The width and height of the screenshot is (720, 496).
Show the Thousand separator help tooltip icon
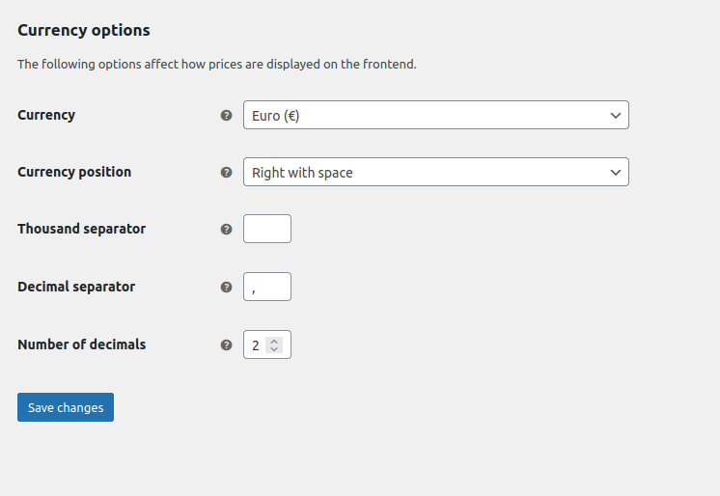tap(227, 229)
